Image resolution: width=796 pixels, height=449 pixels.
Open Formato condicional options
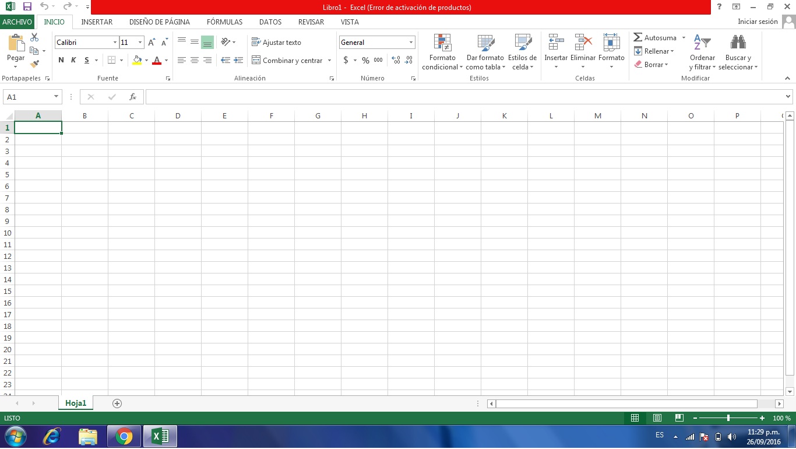point(442,51)
